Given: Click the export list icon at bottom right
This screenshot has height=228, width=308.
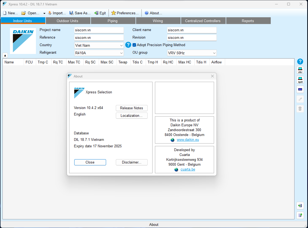Looking at the screenshot, I should (300, 215).
